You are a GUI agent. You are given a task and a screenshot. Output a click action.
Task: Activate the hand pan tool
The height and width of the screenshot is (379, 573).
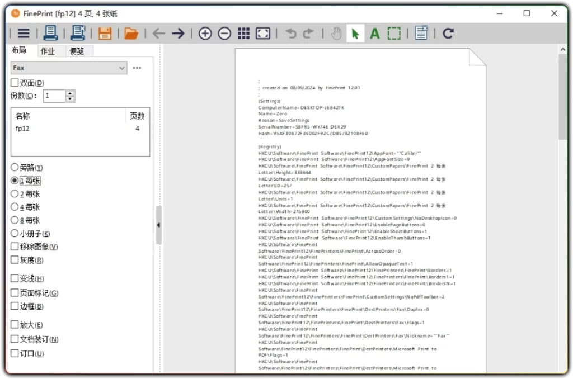click(336, 33)
